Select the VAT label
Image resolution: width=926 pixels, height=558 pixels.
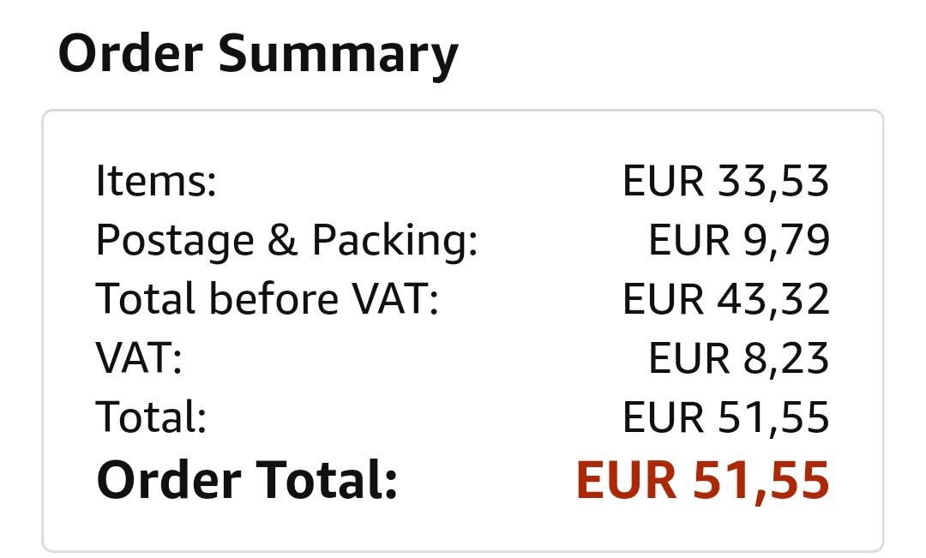click(x=139, y=357)
